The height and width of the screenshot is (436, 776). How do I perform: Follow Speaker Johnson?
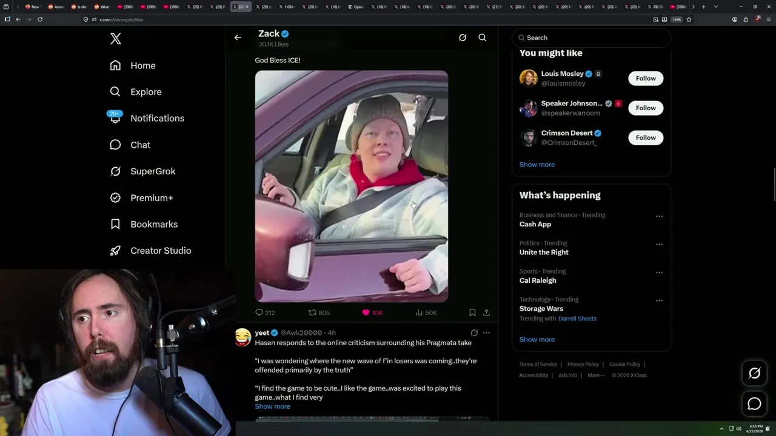[x=646, y=108]
